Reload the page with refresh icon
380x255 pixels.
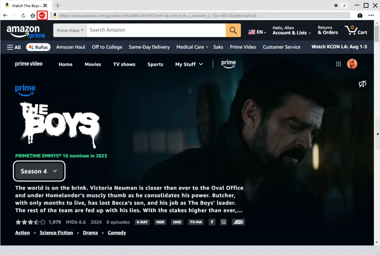23,16
